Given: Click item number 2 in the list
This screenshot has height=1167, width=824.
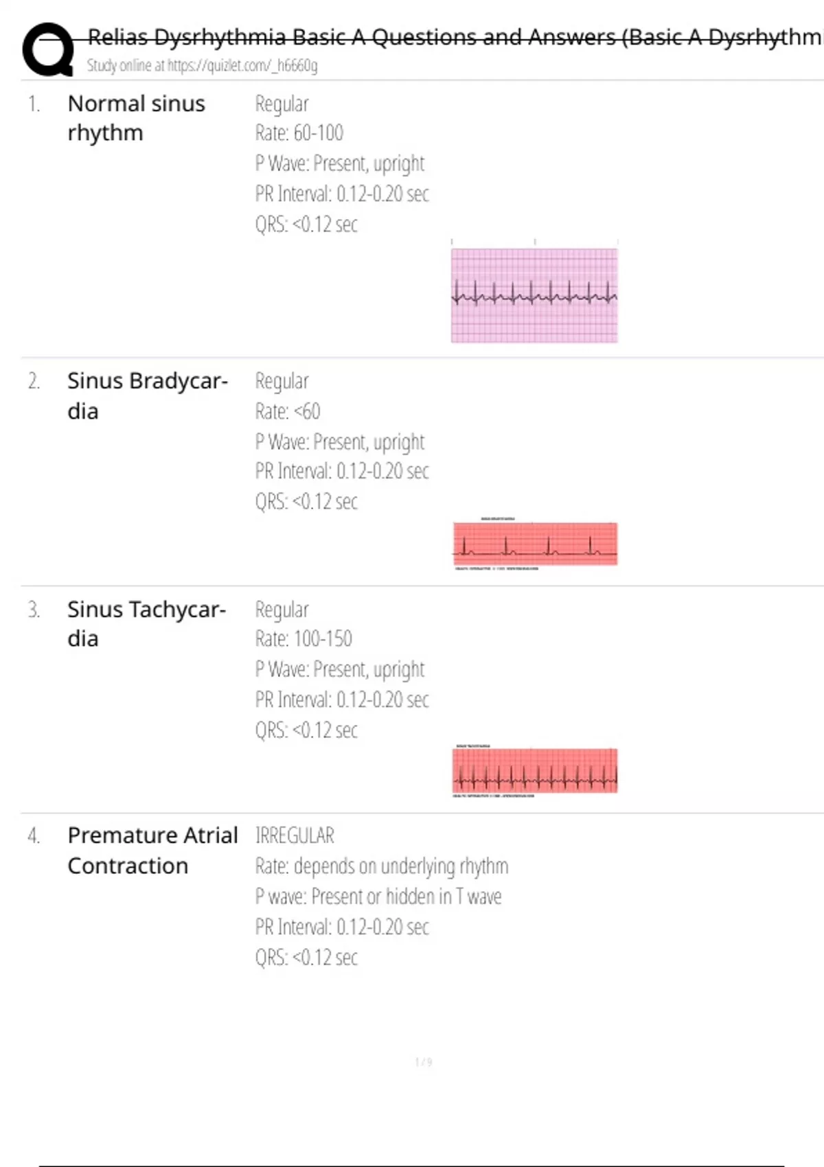Looking at the screenshot, I should tap(34, 381).
